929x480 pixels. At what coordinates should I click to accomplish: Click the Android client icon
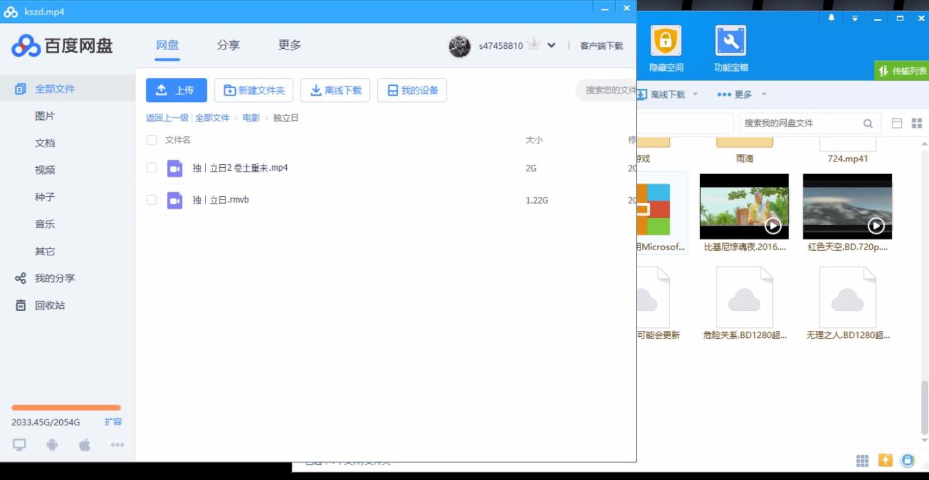pos(52,445)
